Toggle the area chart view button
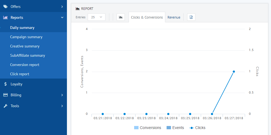Screen dimensions: 271x135 coord(120,17)
